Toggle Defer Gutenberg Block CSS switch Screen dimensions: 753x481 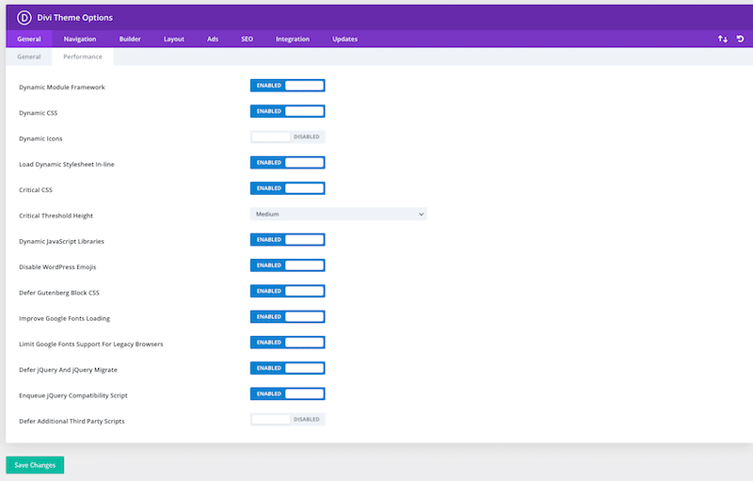[x=287, y=291]
